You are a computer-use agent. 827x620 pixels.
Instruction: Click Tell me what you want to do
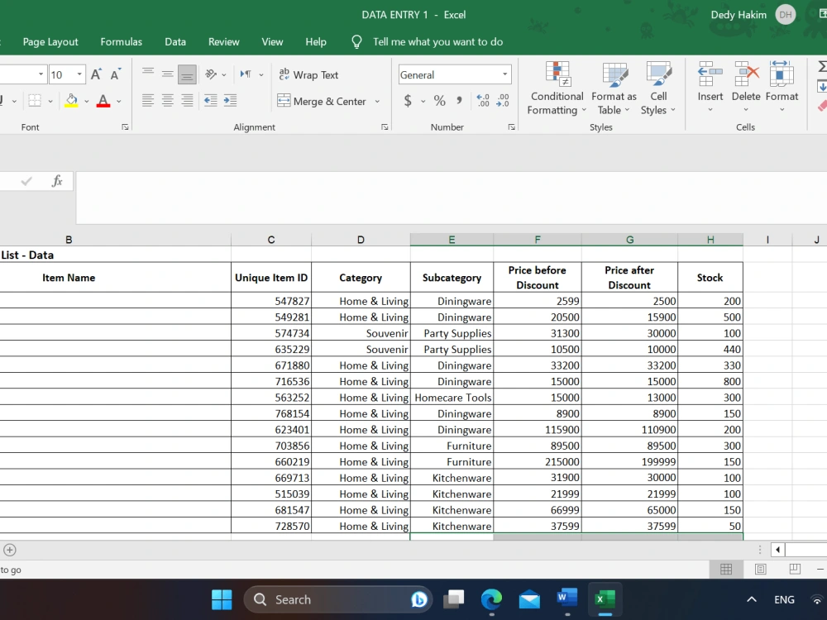437,41
